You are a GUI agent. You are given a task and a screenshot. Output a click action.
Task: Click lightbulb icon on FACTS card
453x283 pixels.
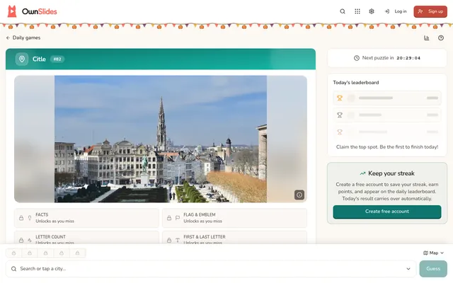[30, 218]
